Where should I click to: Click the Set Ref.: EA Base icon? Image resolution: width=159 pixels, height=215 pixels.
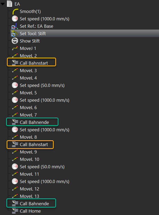pos(15,26)
